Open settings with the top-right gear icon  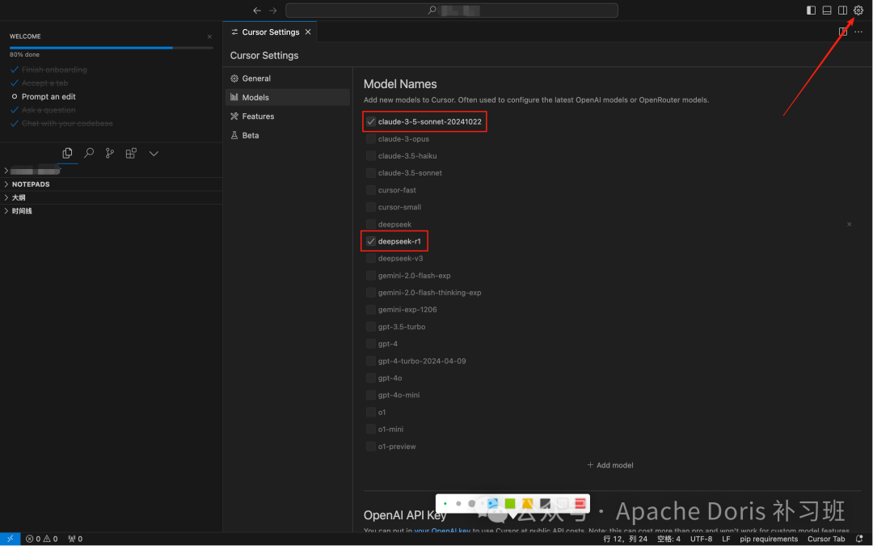pos(858,10)
